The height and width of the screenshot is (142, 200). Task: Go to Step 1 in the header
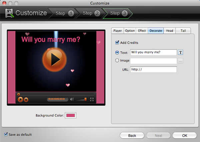point(64,13)
